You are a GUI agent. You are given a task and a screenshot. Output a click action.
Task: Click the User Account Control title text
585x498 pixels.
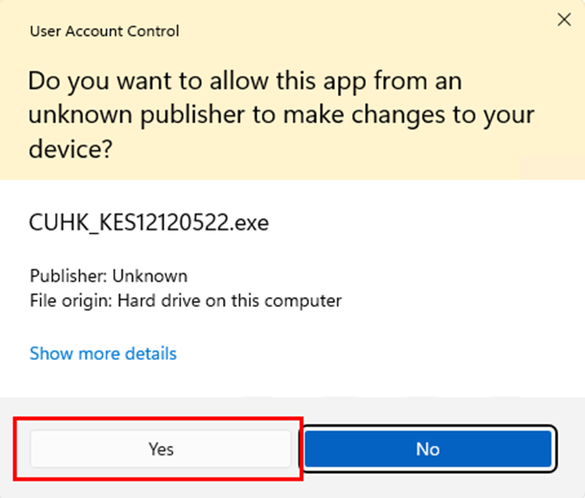point(104,31)
